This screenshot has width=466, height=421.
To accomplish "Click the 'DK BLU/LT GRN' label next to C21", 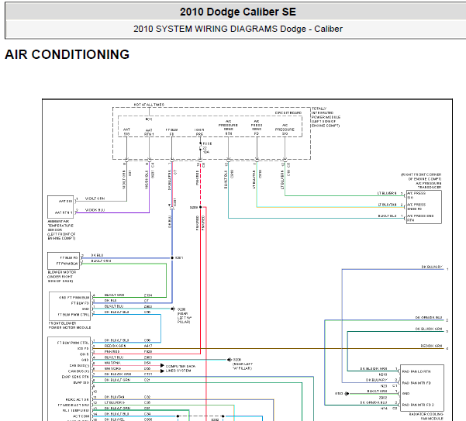I will 117,380.
